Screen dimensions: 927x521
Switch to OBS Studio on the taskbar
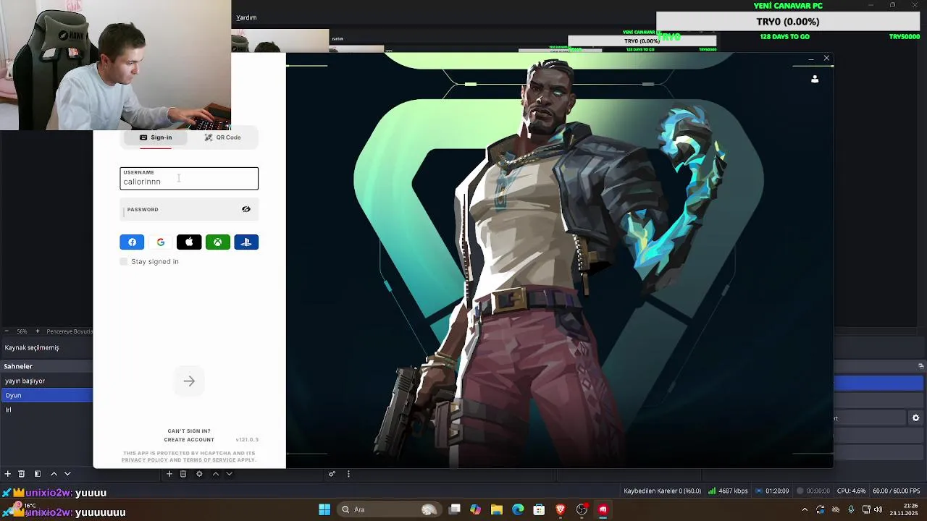(582, 509)
